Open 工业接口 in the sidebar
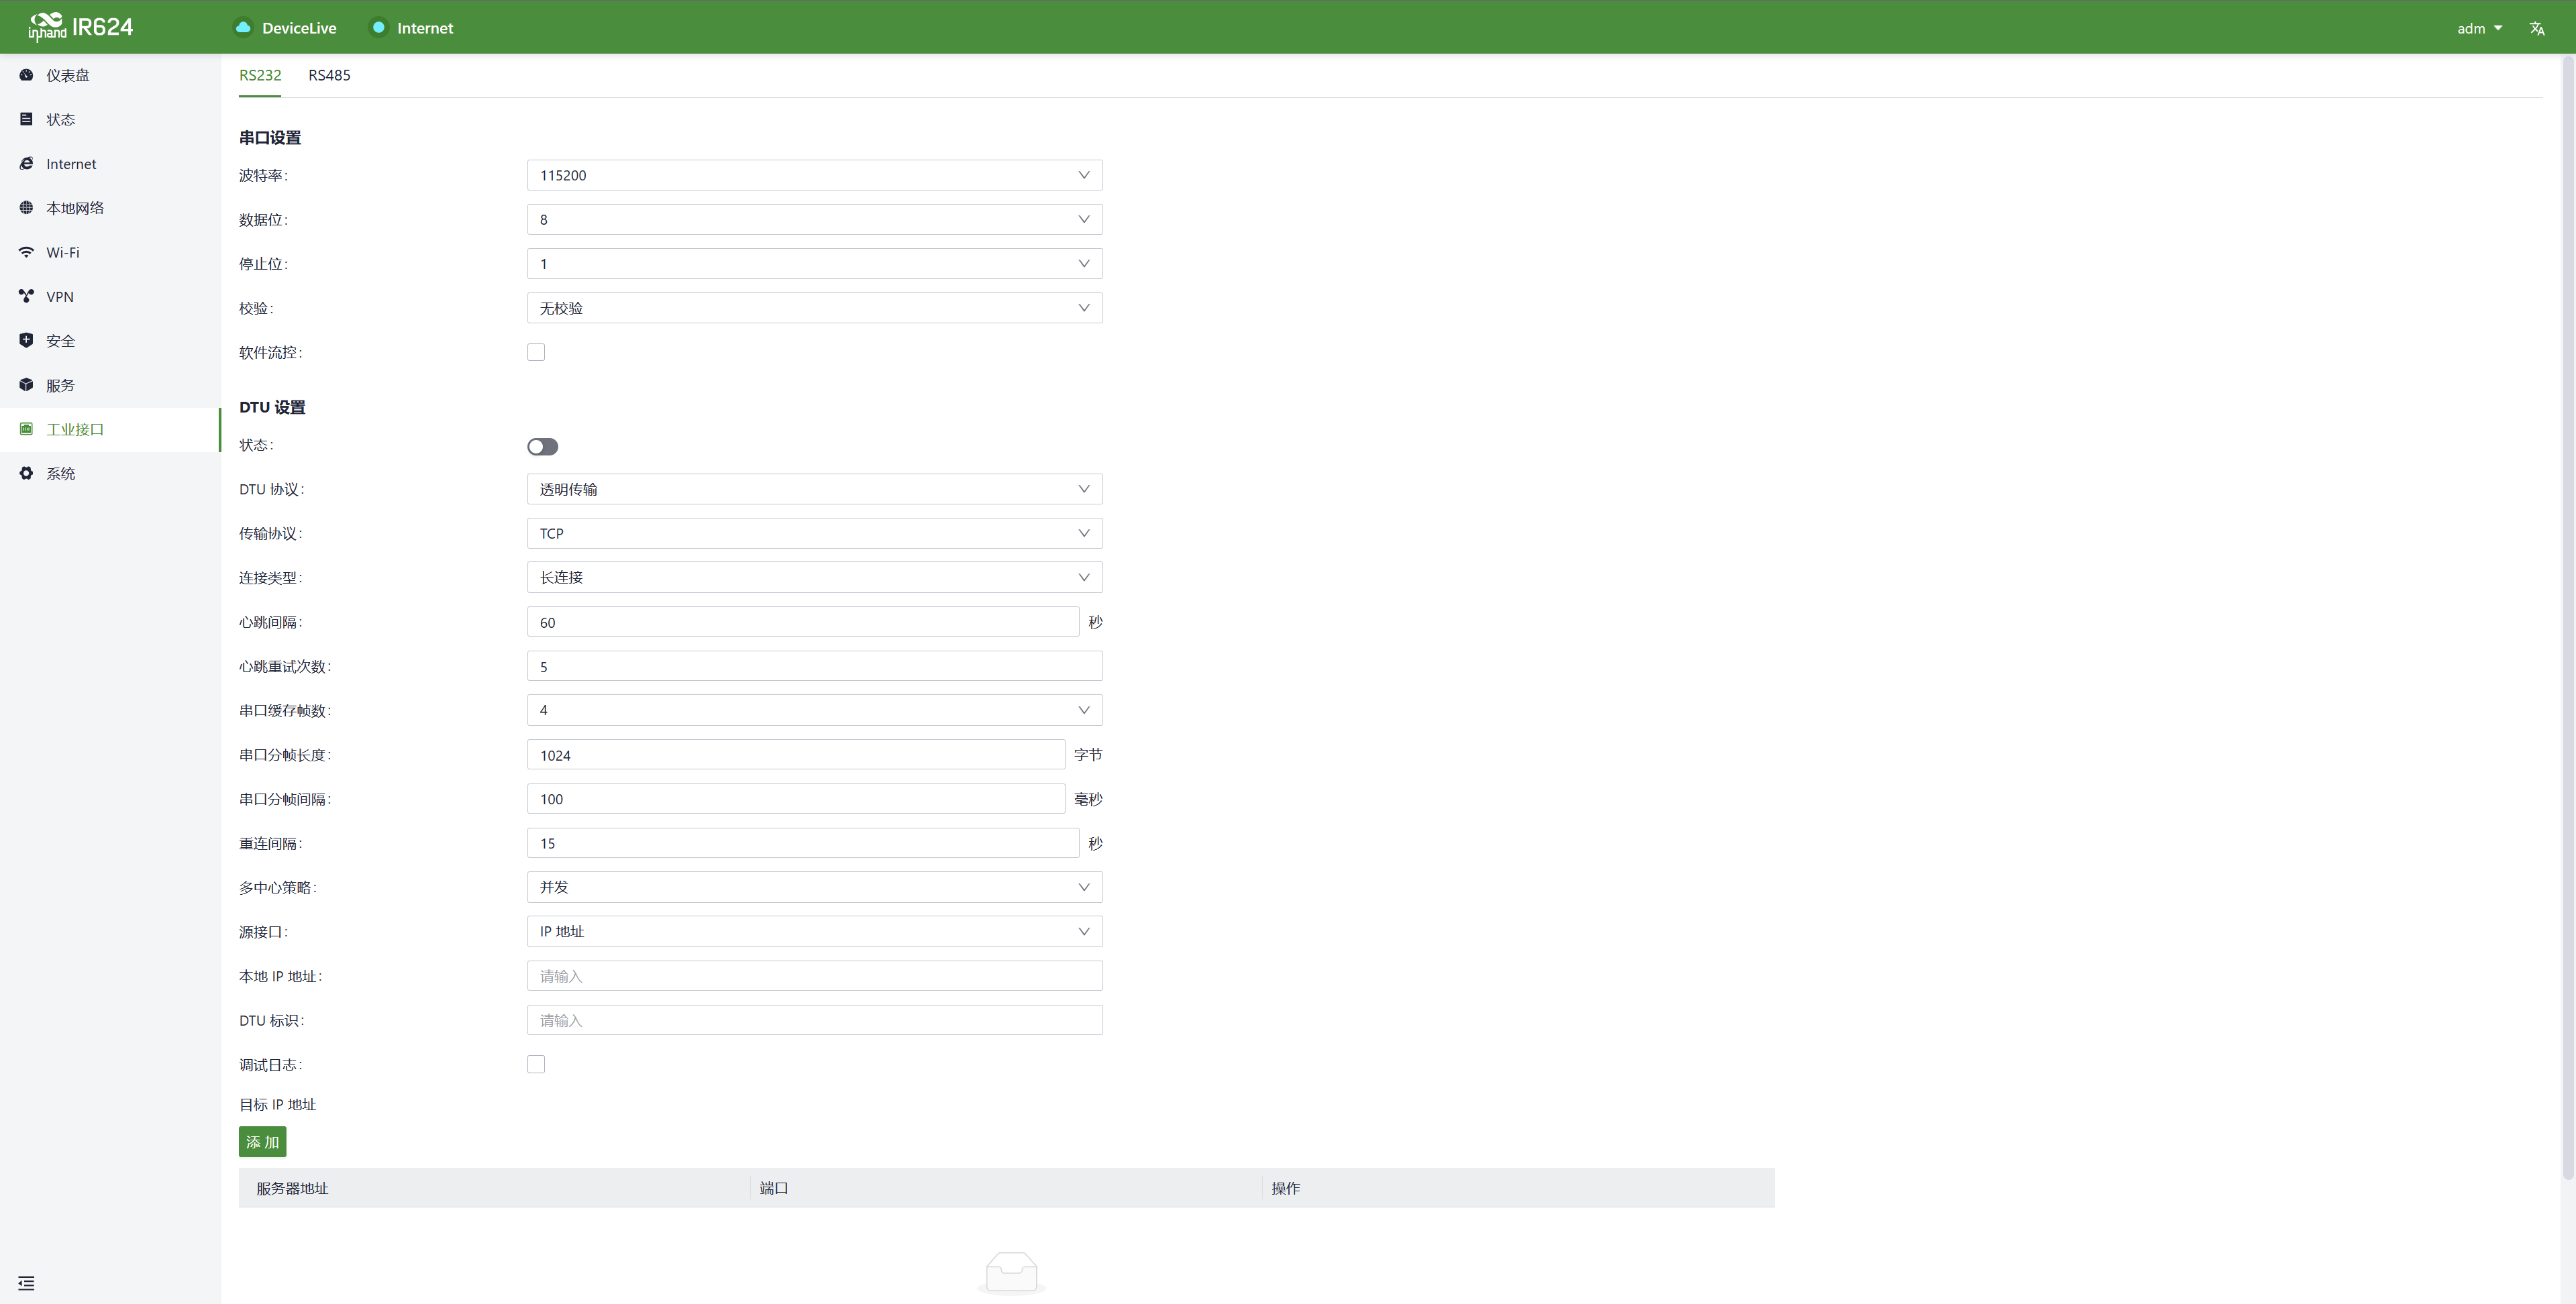This screenshot has height=1304, width=2576. [110, 429]
